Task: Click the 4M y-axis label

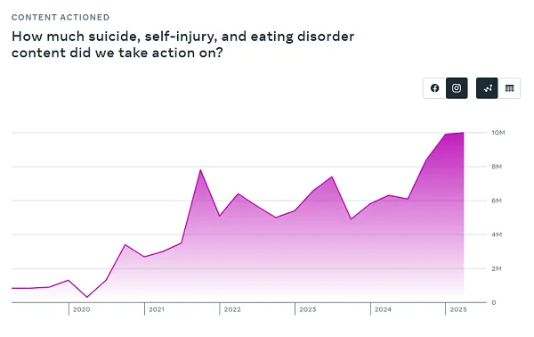Action: (497, 234)
